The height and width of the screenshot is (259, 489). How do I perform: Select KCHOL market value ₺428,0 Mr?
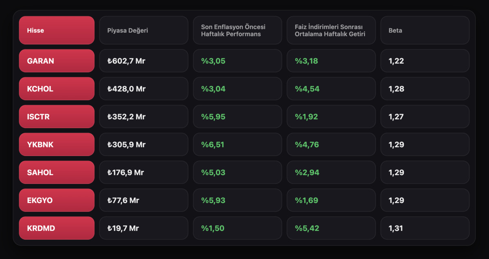tap(144, 89)
